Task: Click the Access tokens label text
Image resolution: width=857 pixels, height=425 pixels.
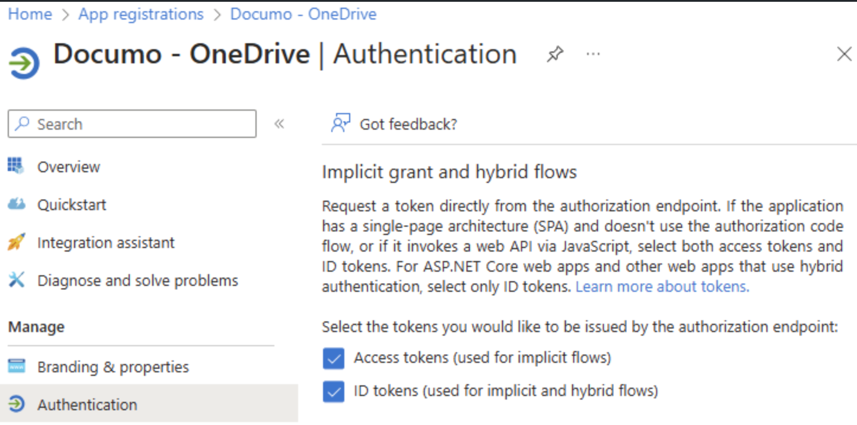Action: [482, 358]
